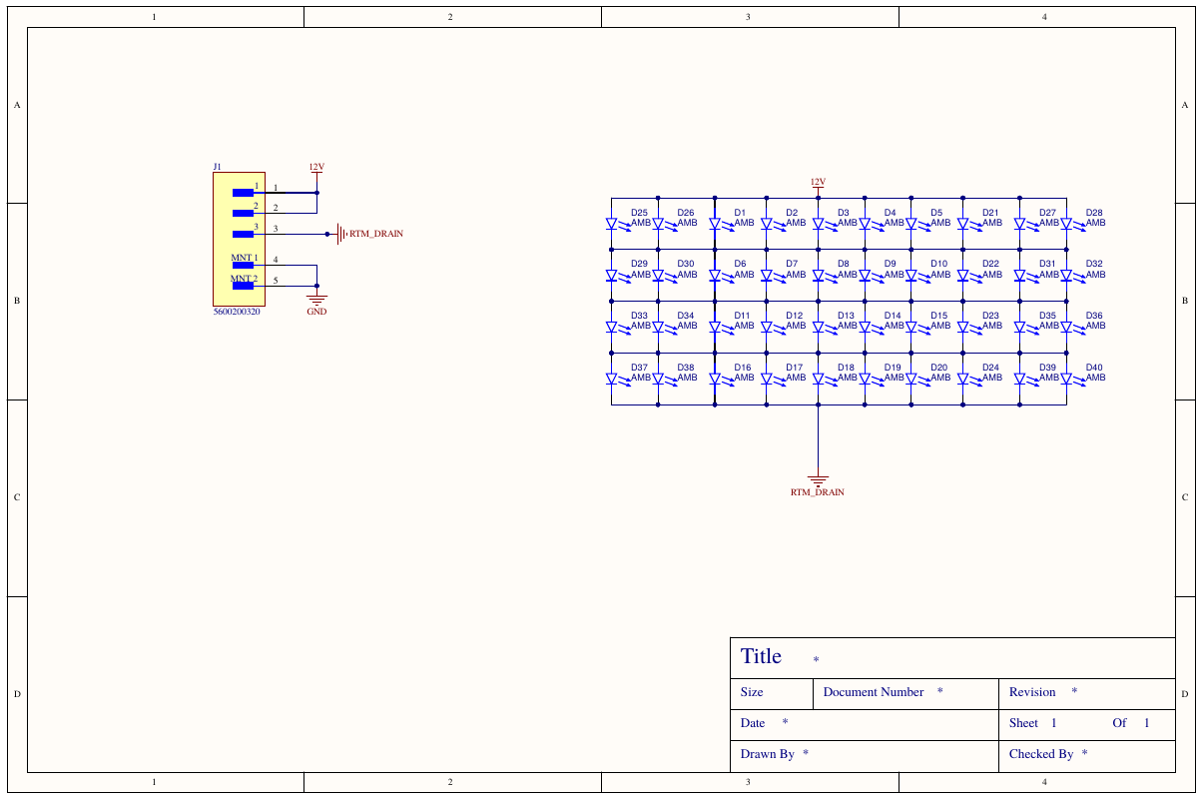Click the D22 designator text

pyautogui.click(x=990, y=264)
